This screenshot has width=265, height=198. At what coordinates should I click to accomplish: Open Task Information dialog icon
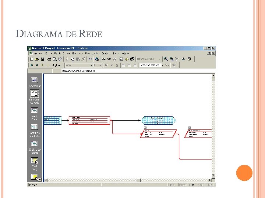pos(121,59)
